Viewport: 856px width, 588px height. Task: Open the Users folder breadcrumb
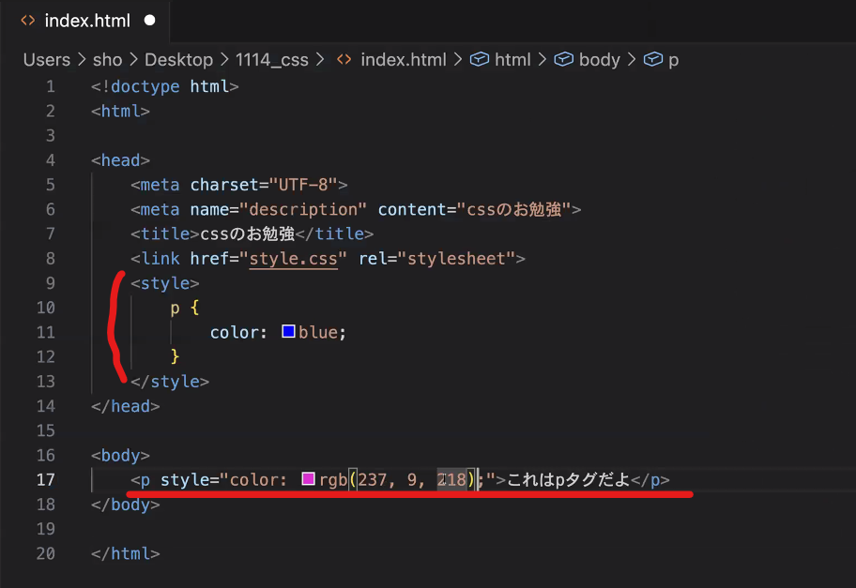click(46, 59)
